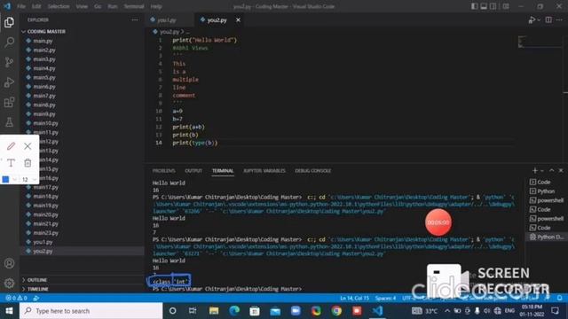Open the Selection menu

(59, 6)
